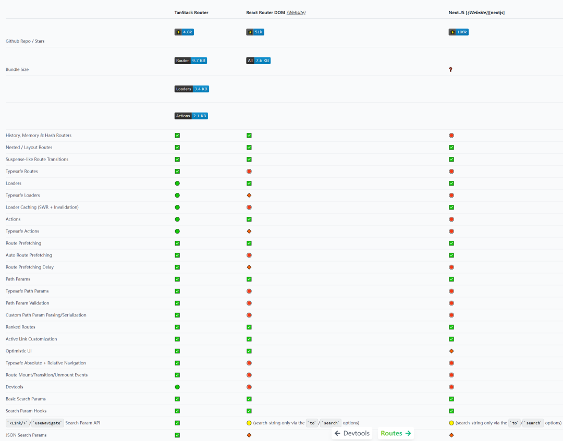Click the JSON Search Params label

(x=26, y=435)
